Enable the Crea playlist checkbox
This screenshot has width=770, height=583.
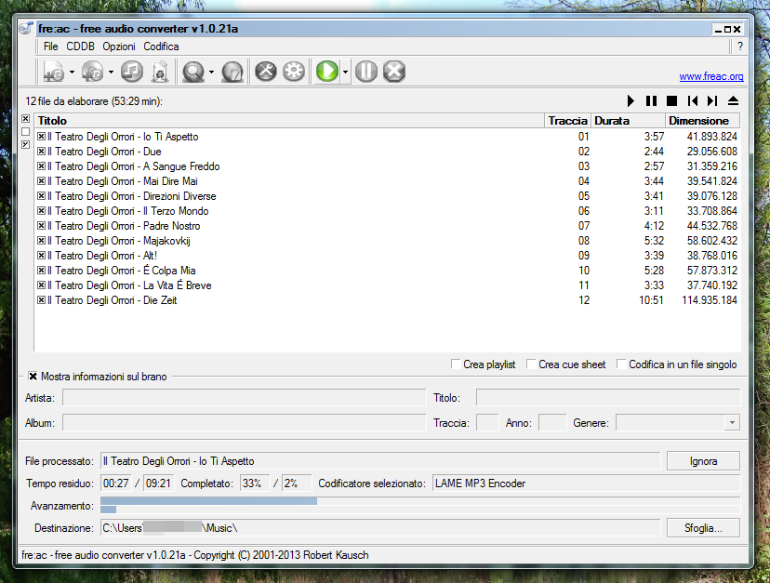point(456,364)
